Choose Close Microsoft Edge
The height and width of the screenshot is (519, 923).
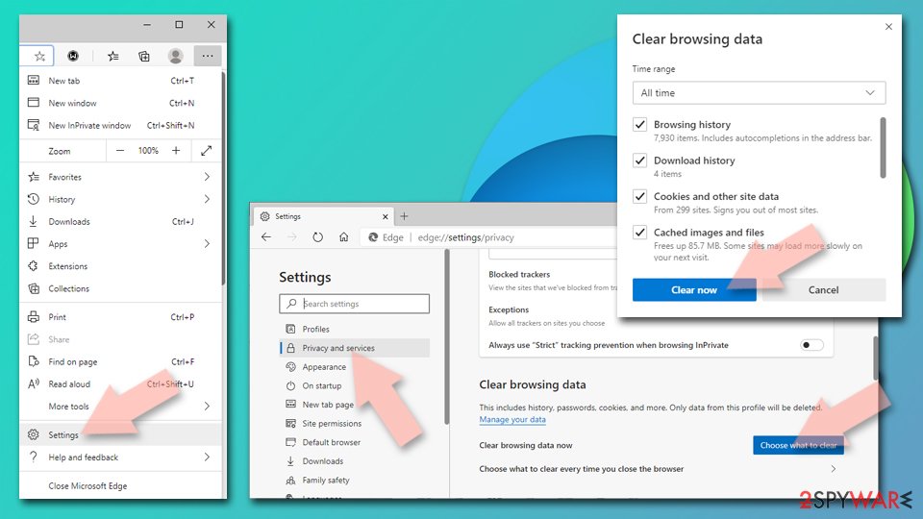click(x=121, y=486)
